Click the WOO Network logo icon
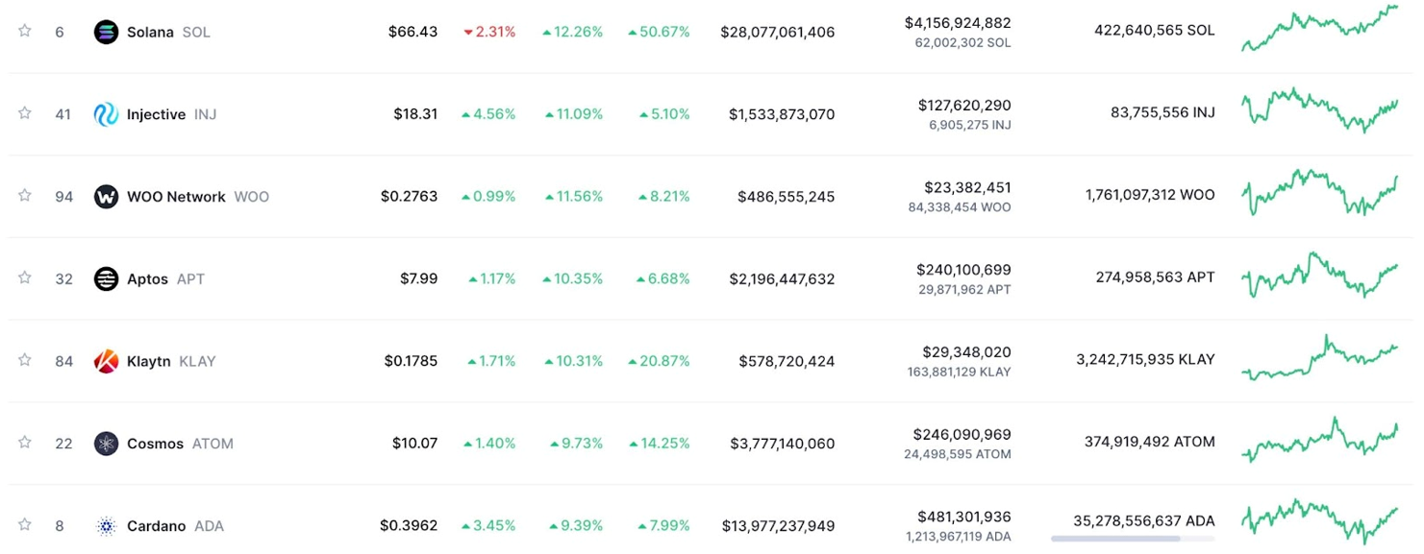The image size is (1424, 554). point(106,197)
